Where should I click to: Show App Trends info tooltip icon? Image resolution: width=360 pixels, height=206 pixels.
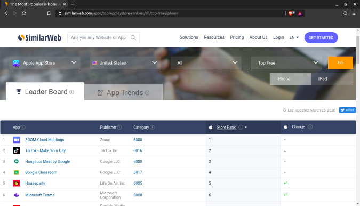click(147, 93)
